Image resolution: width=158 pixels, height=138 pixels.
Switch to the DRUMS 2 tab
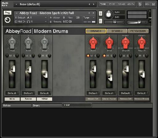point(117,31)
